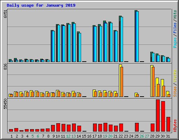The image size is (179, 140).
Task: Select the day 14 cyan pages bar
Action: [80, 47]
